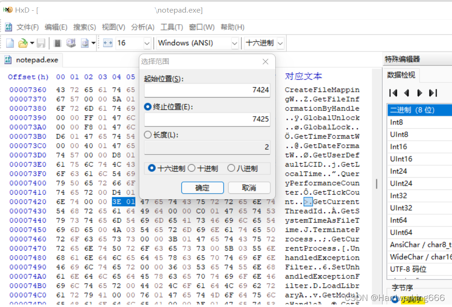
Task: Open the 文件(F) menu
Action: pos(28,28)
